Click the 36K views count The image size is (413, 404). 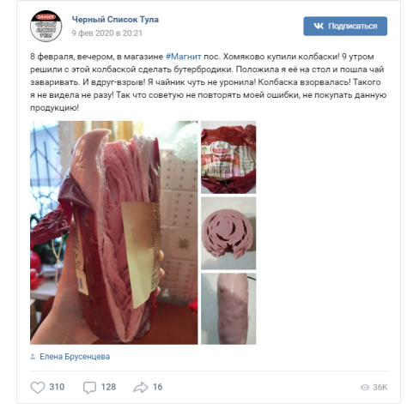(x=380, y=388)
